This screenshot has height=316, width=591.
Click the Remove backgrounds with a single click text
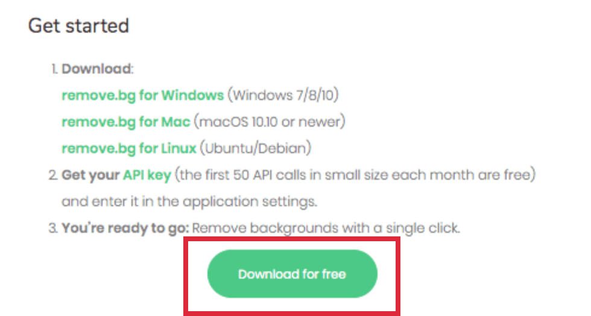[x=326, y=228]
